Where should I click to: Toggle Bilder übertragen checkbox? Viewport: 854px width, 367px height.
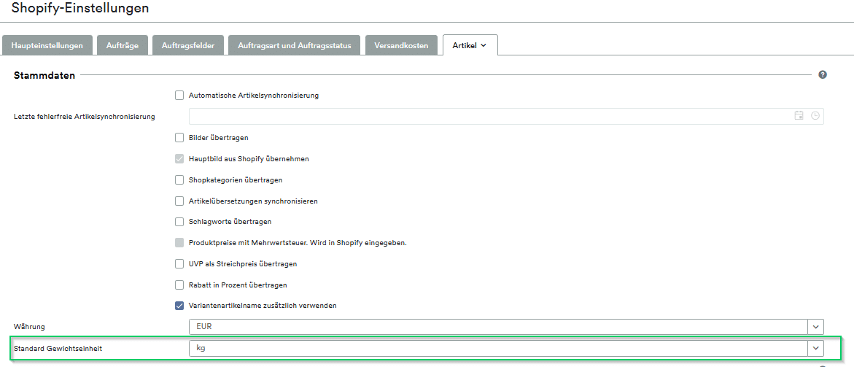179,138
